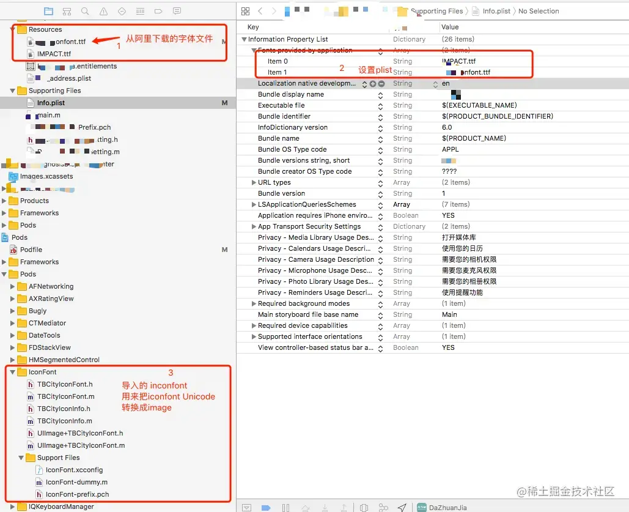Collapse the Support Files folder under IconFont

tap(21, 458)
